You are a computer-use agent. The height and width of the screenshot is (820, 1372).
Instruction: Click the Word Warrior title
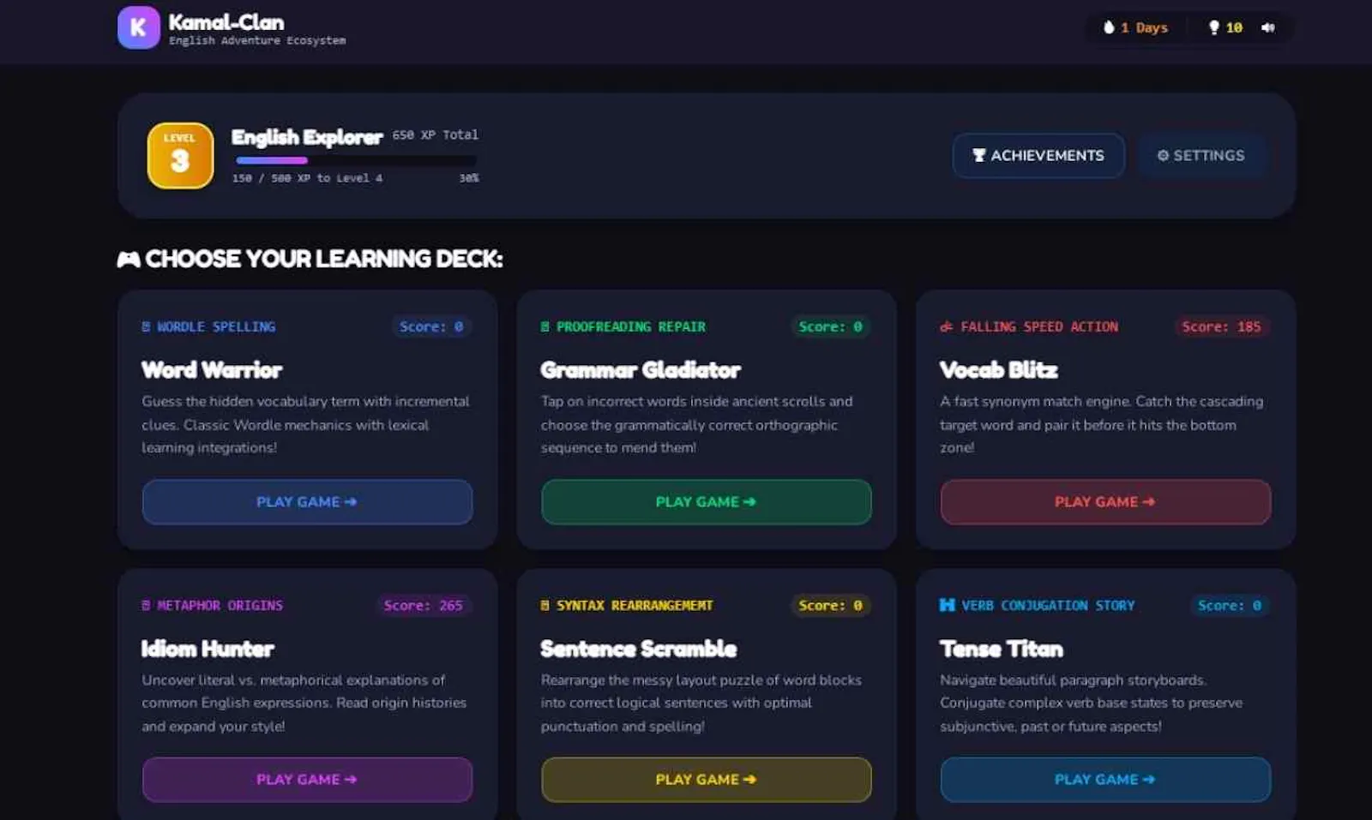coord(212,370)
